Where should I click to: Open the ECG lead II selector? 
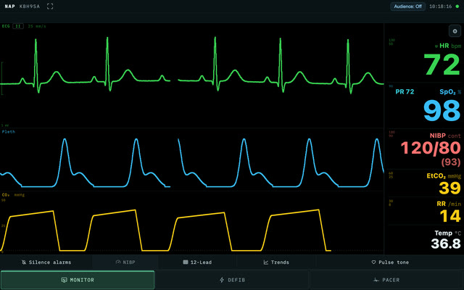[x=18, y=26]
